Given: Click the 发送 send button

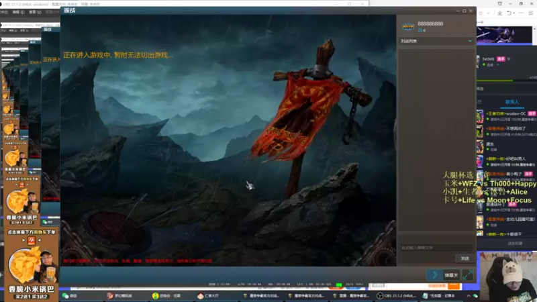Looking at the screenshot, I should [x=465, y=258].
